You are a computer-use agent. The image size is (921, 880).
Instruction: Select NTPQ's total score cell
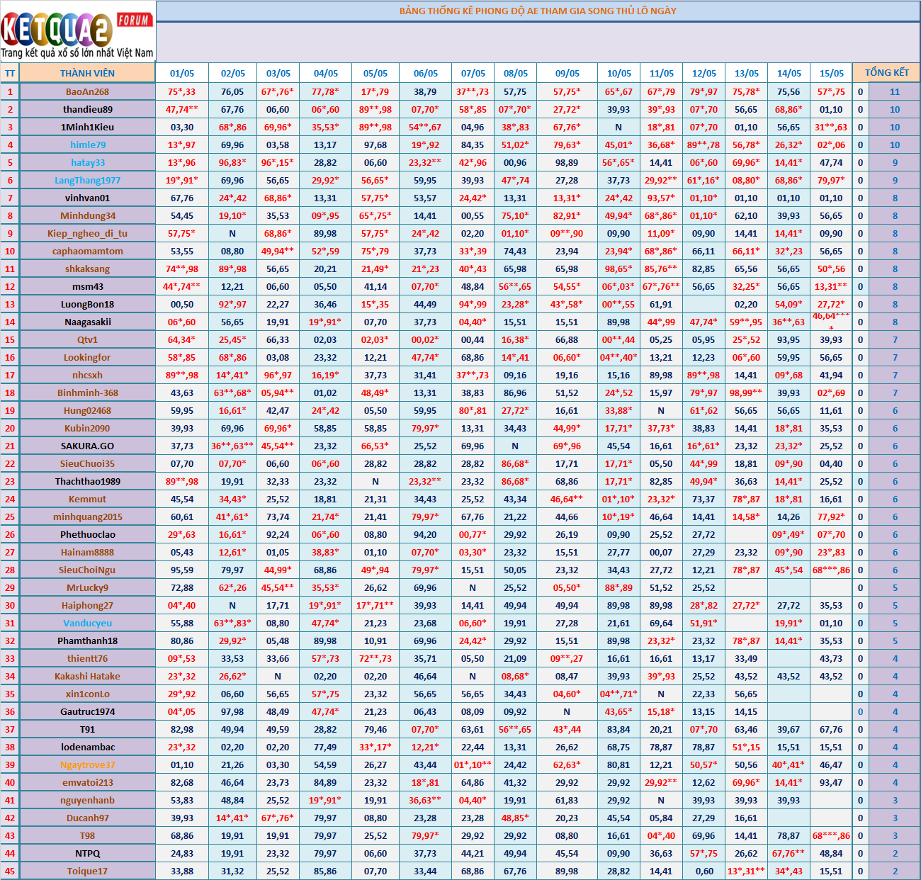pos(894,853)
